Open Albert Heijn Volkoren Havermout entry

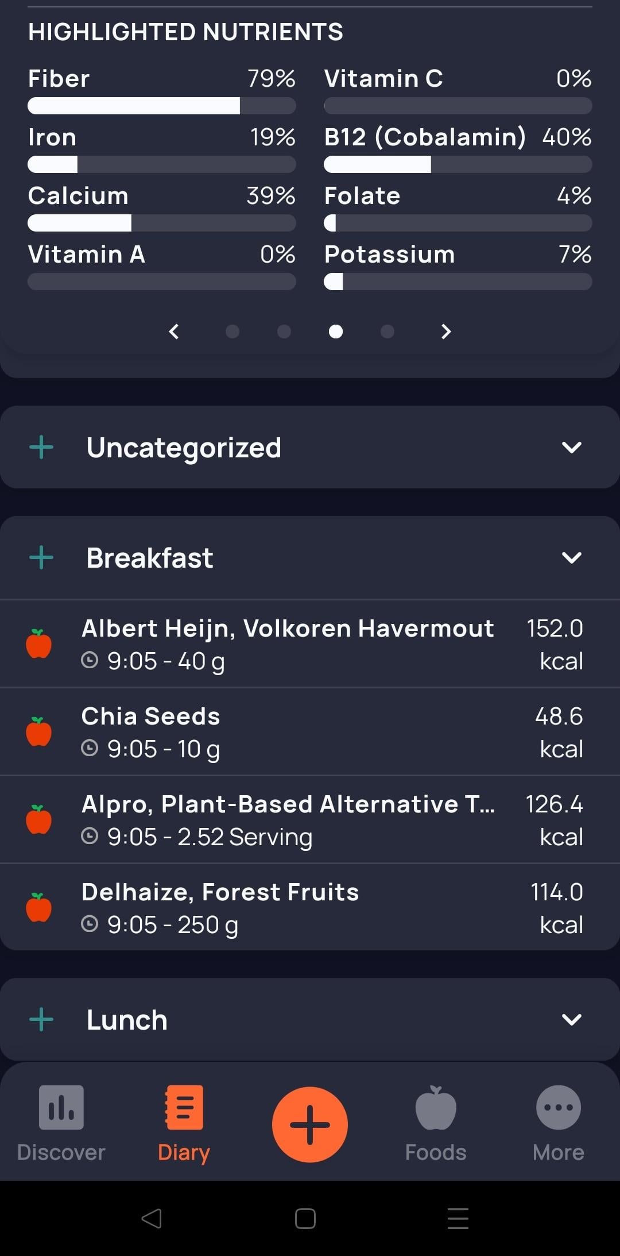tap(287, 644)
